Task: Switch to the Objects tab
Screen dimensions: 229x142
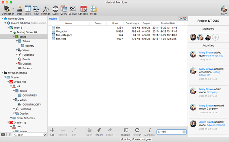Action: pos(53,19)
